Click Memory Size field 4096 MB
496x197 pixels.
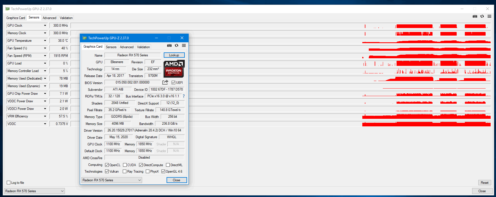click(118, 124)
